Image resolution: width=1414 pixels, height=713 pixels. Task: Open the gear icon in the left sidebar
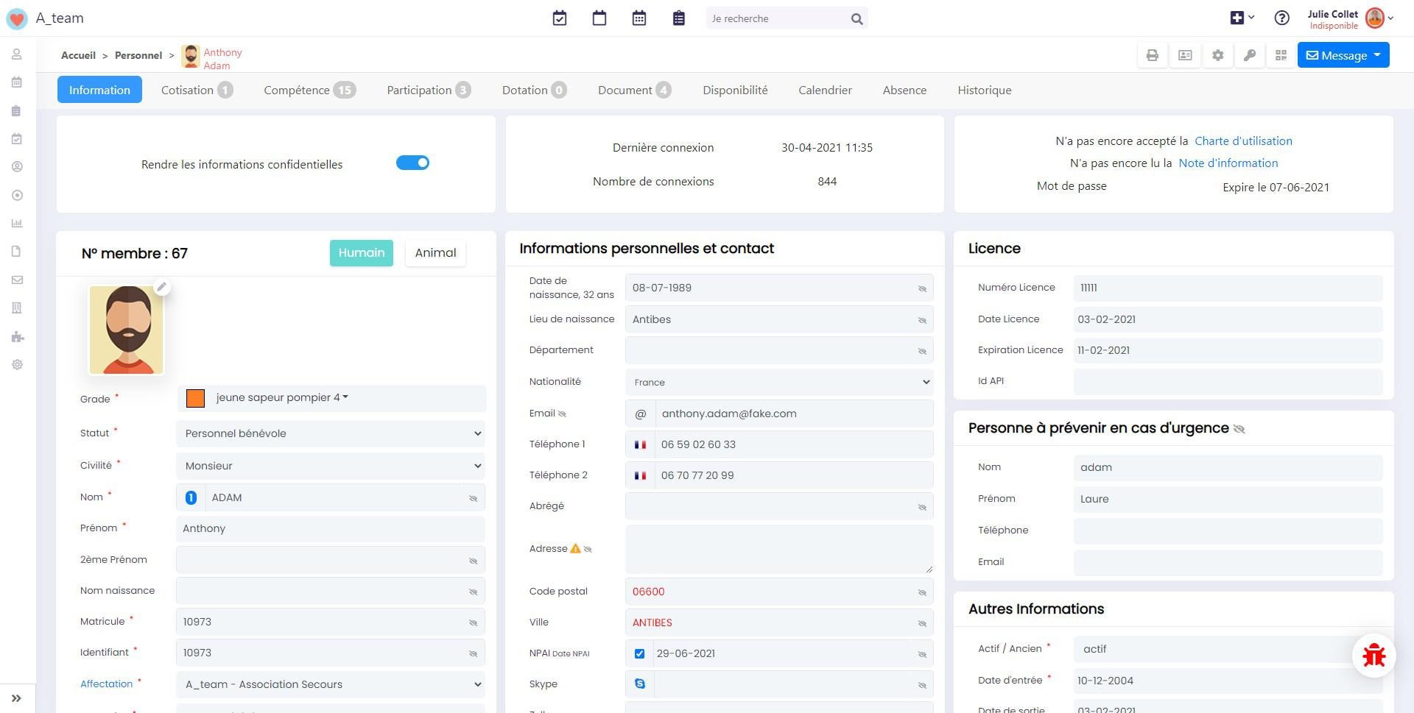17,365
